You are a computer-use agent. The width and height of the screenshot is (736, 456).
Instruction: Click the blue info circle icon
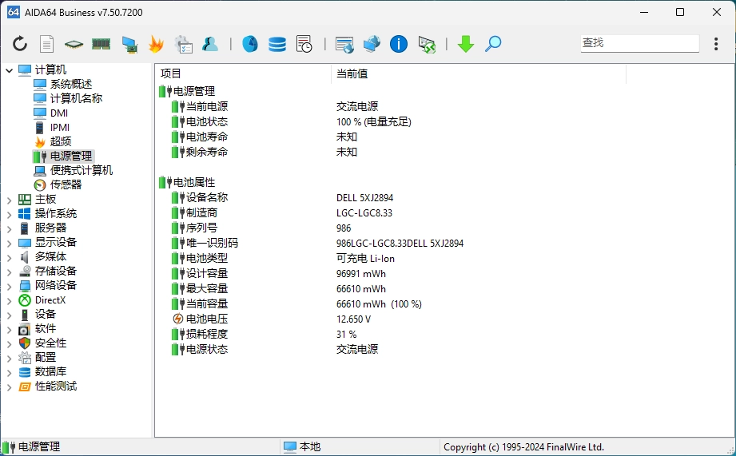point(399,44)
